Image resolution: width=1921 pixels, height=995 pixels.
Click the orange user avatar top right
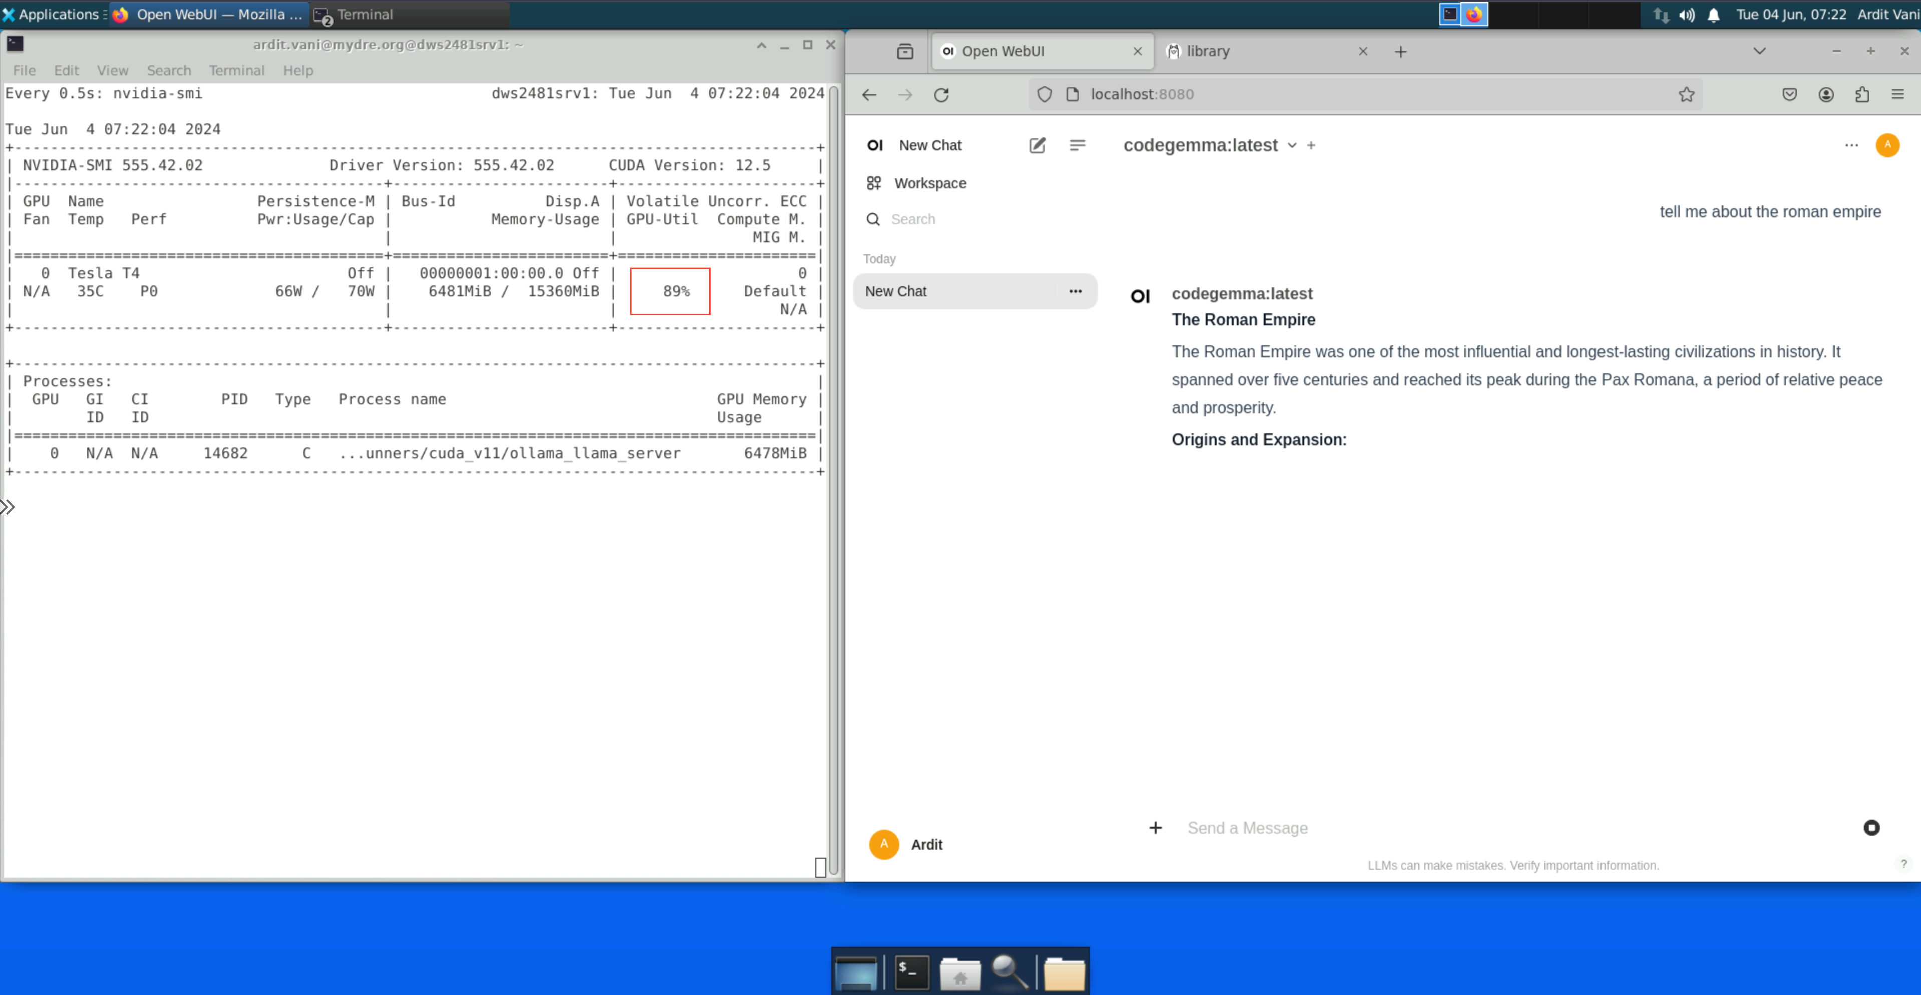pos(1887,145)
